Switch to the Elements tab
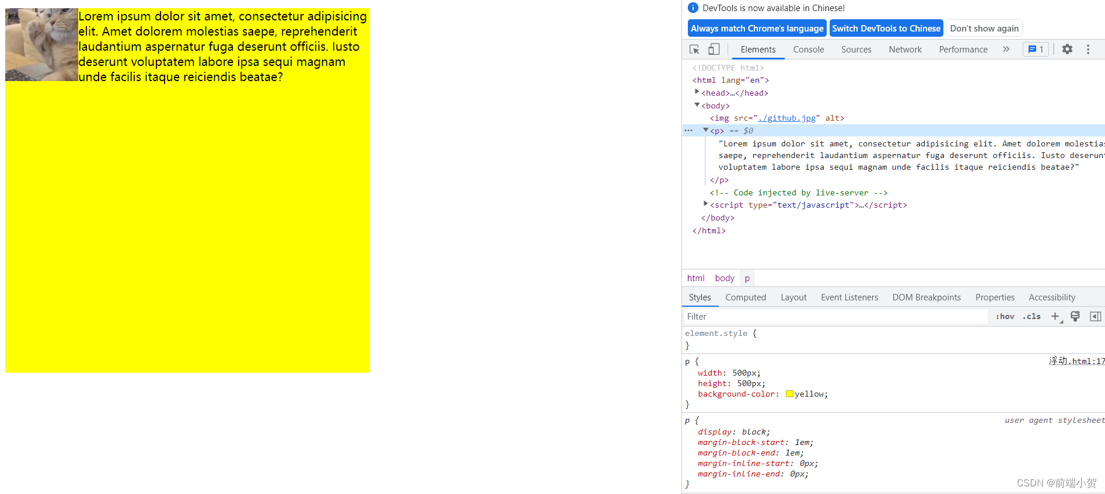Image resolution: width=1105 pixels, height=494 pixels. click(758, 50)
